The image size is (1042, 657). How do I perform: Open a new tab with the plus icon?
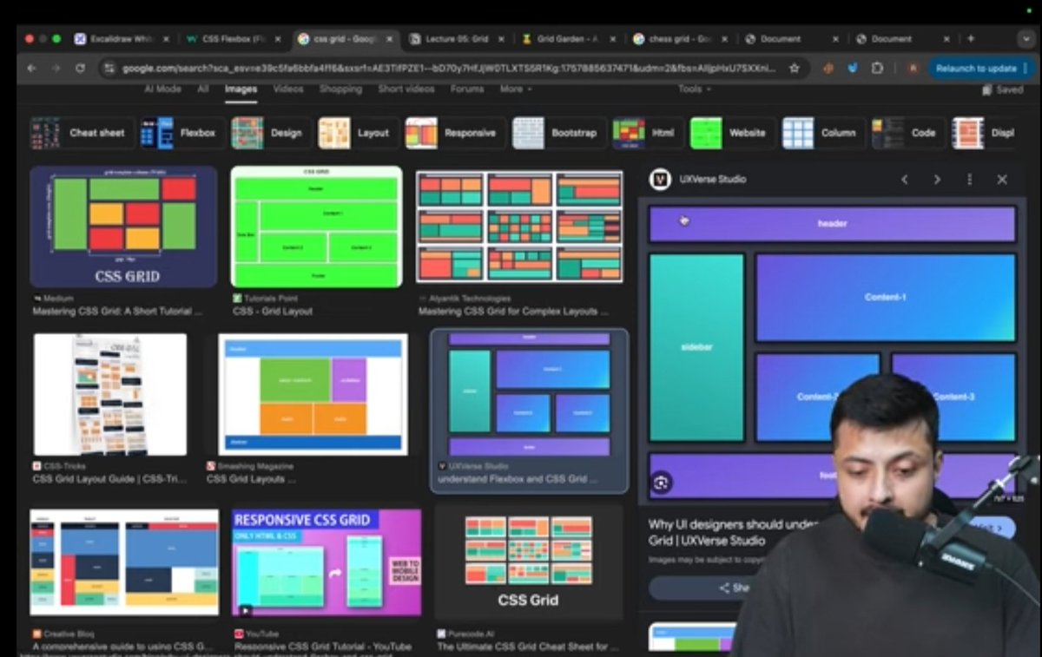971,39
